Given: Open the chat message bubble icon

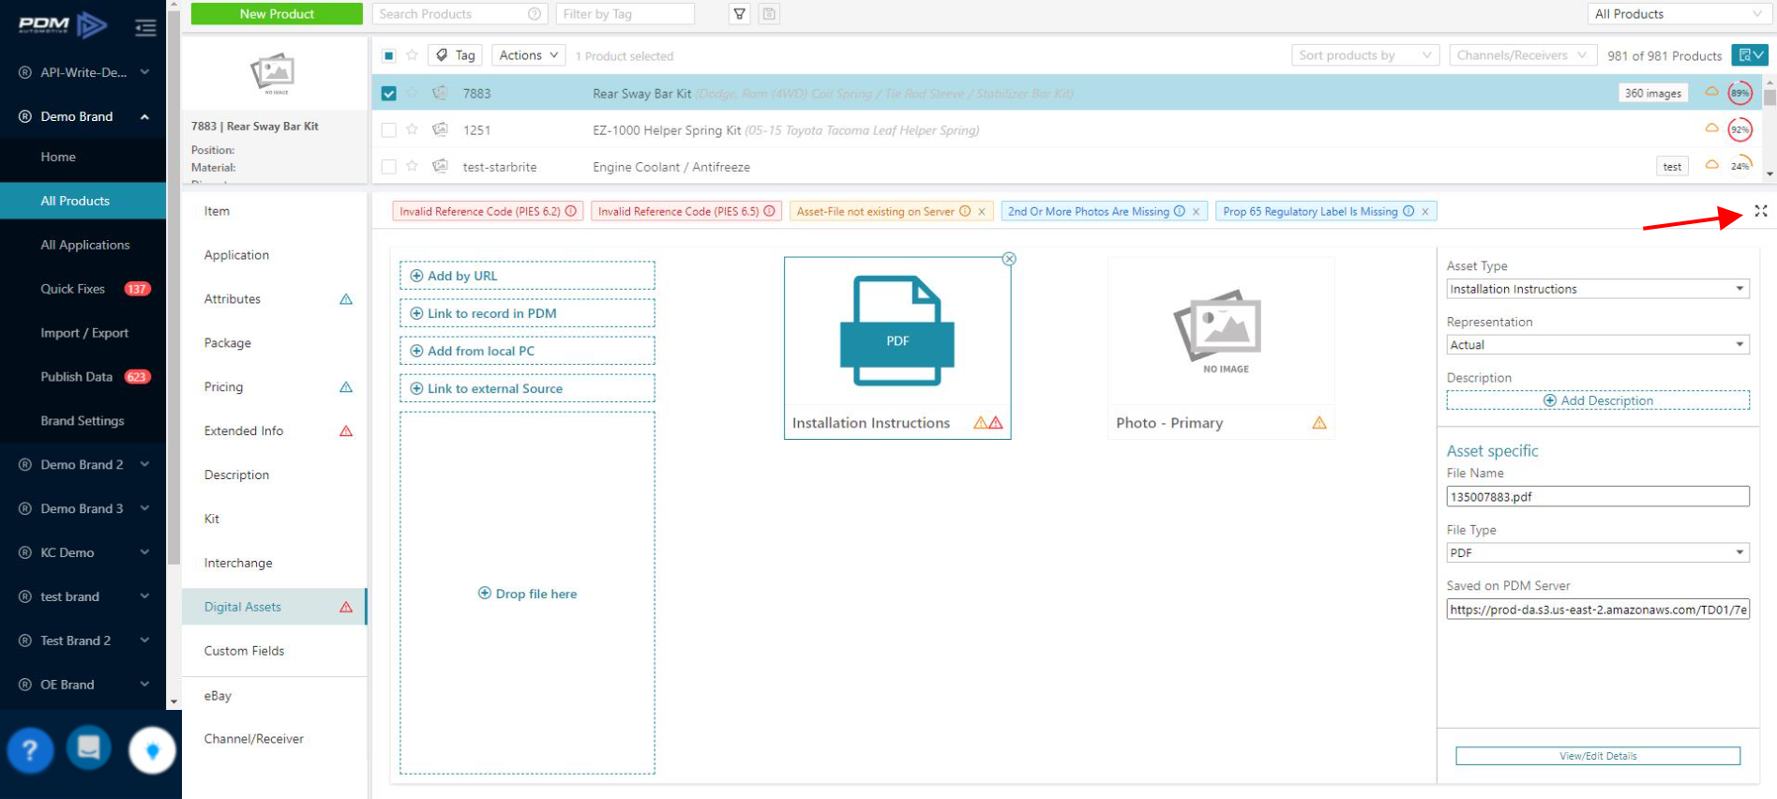Looking at the screenshot, I should [89, 748].
